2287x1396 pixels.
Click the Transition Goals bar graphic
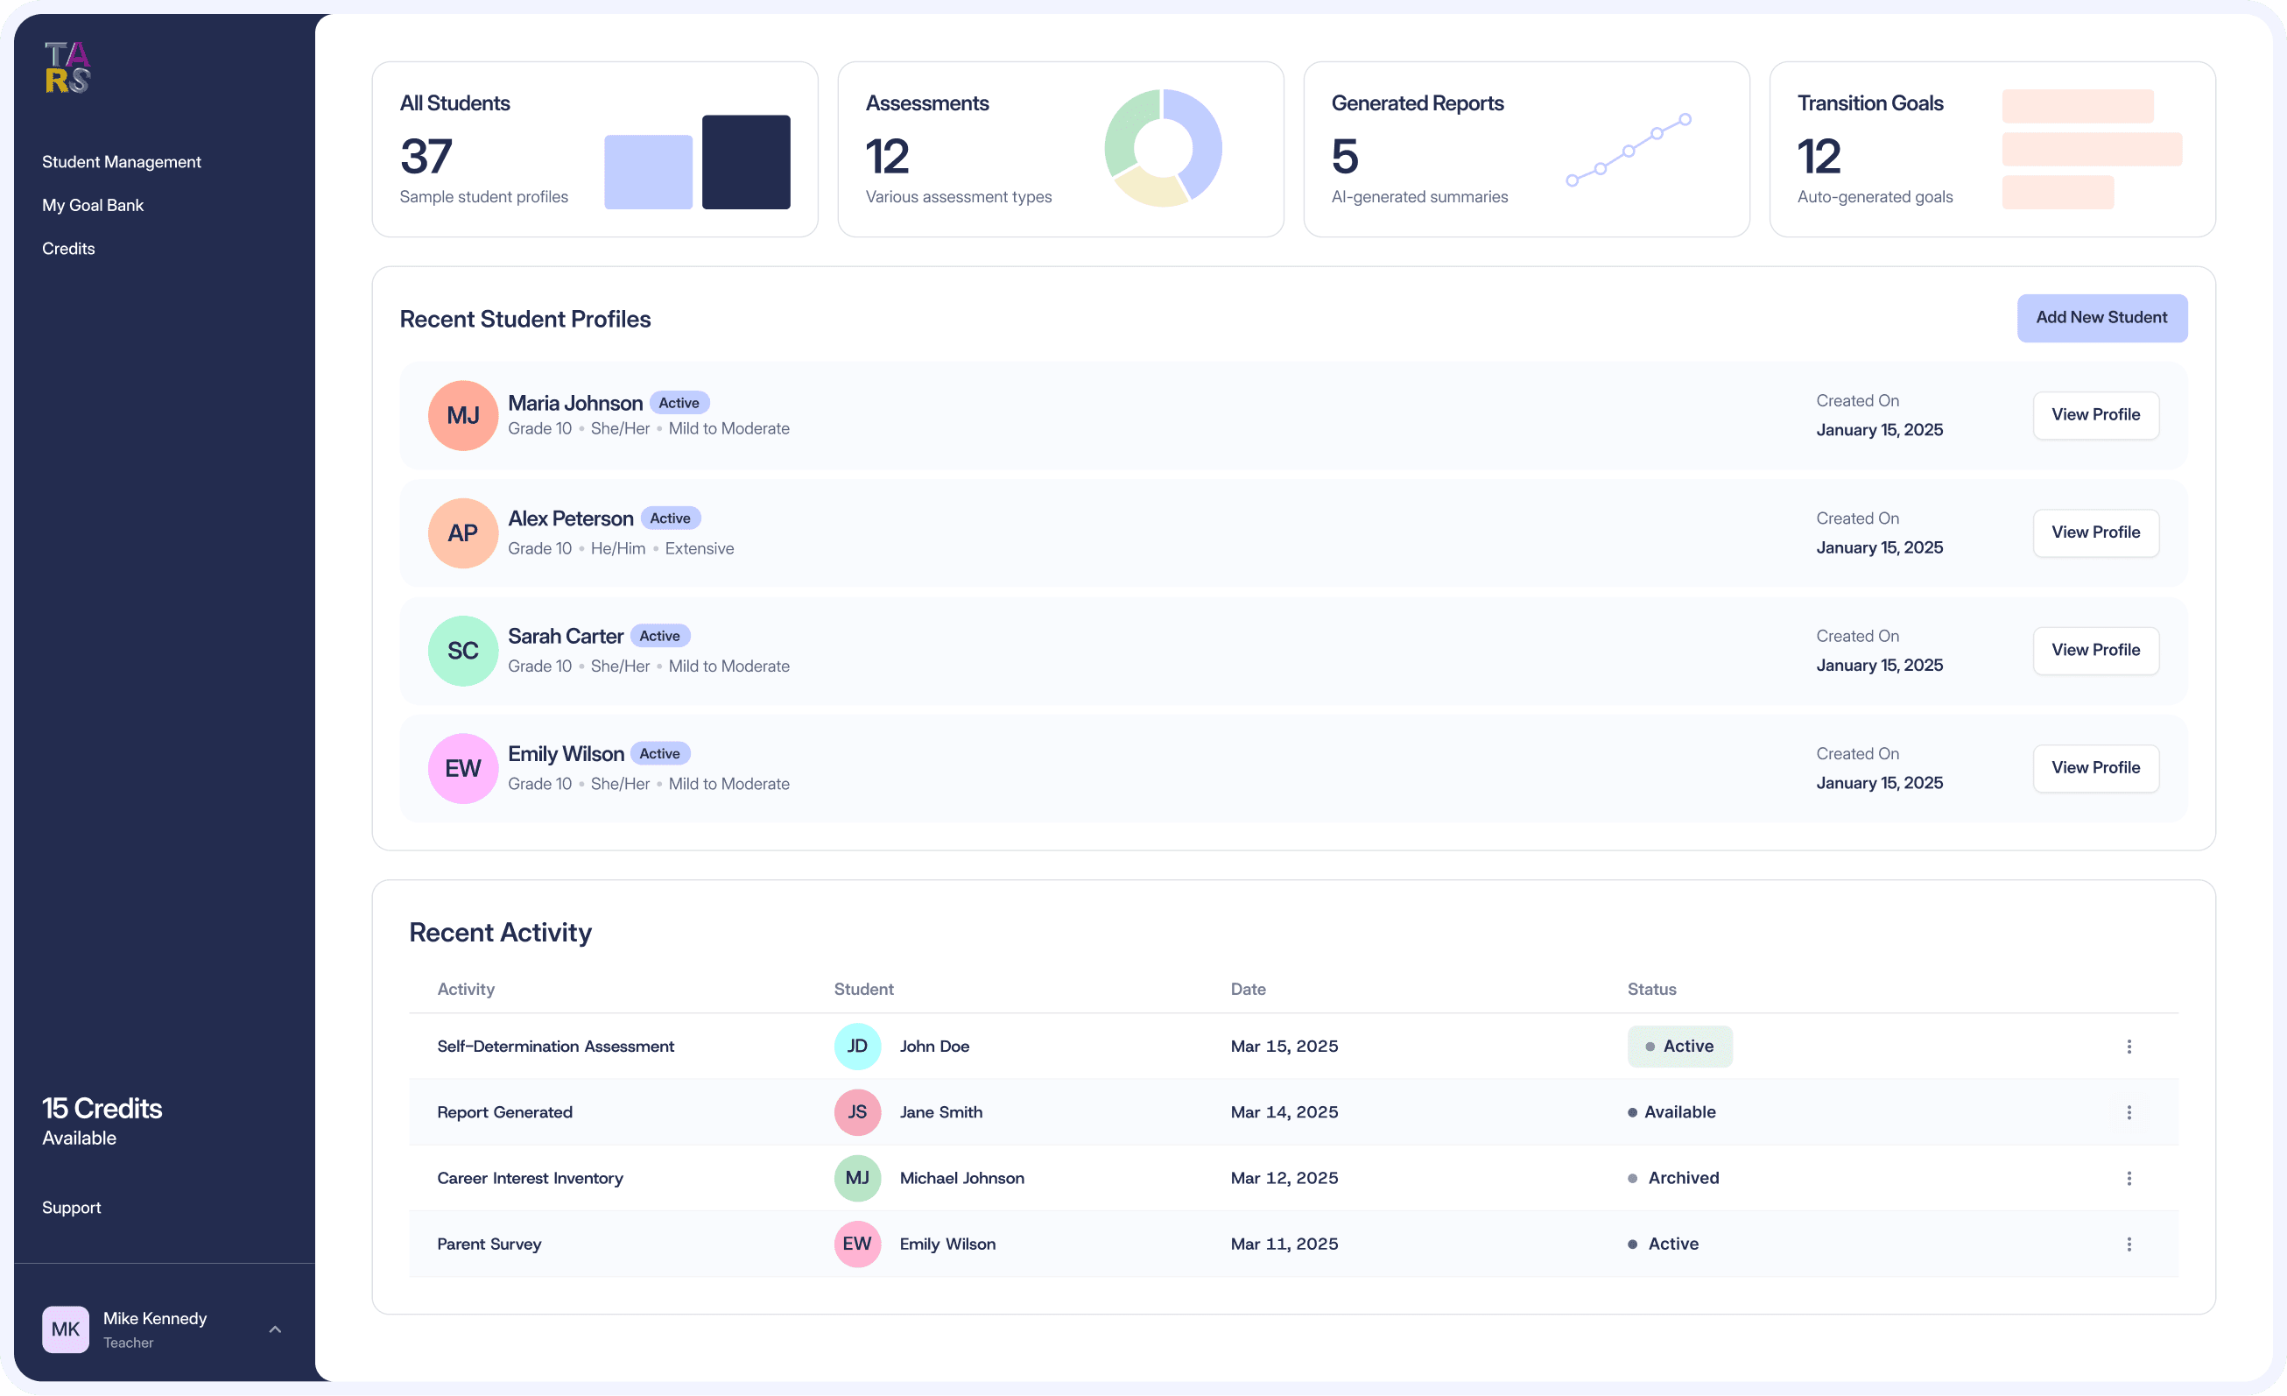(x=2092, y=150)
